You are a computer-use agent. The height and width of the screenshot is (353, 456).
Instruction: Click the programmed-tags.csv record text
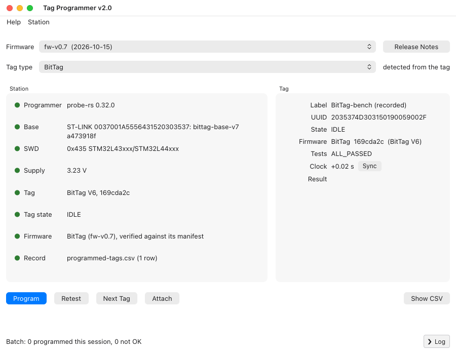tap(112, 258)
